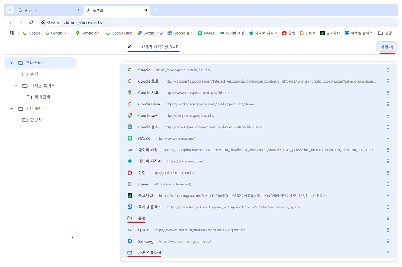The height and width of the screenshot is (267, 402).
Task: Open more options for 은행 folder row
Action: point(388,218)
